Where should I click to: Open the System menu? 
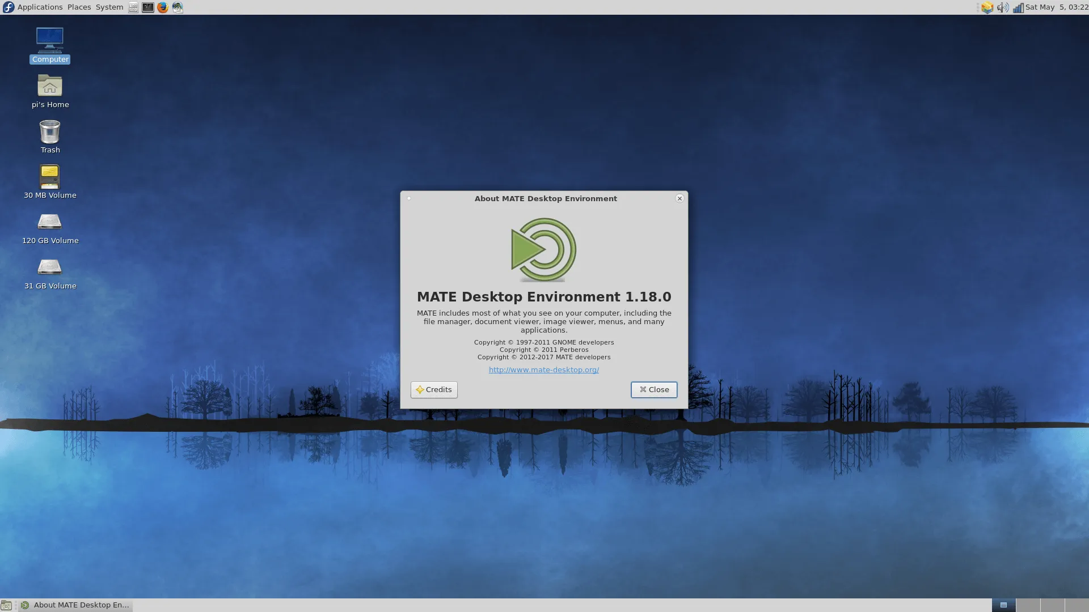[x=109, y=7]
